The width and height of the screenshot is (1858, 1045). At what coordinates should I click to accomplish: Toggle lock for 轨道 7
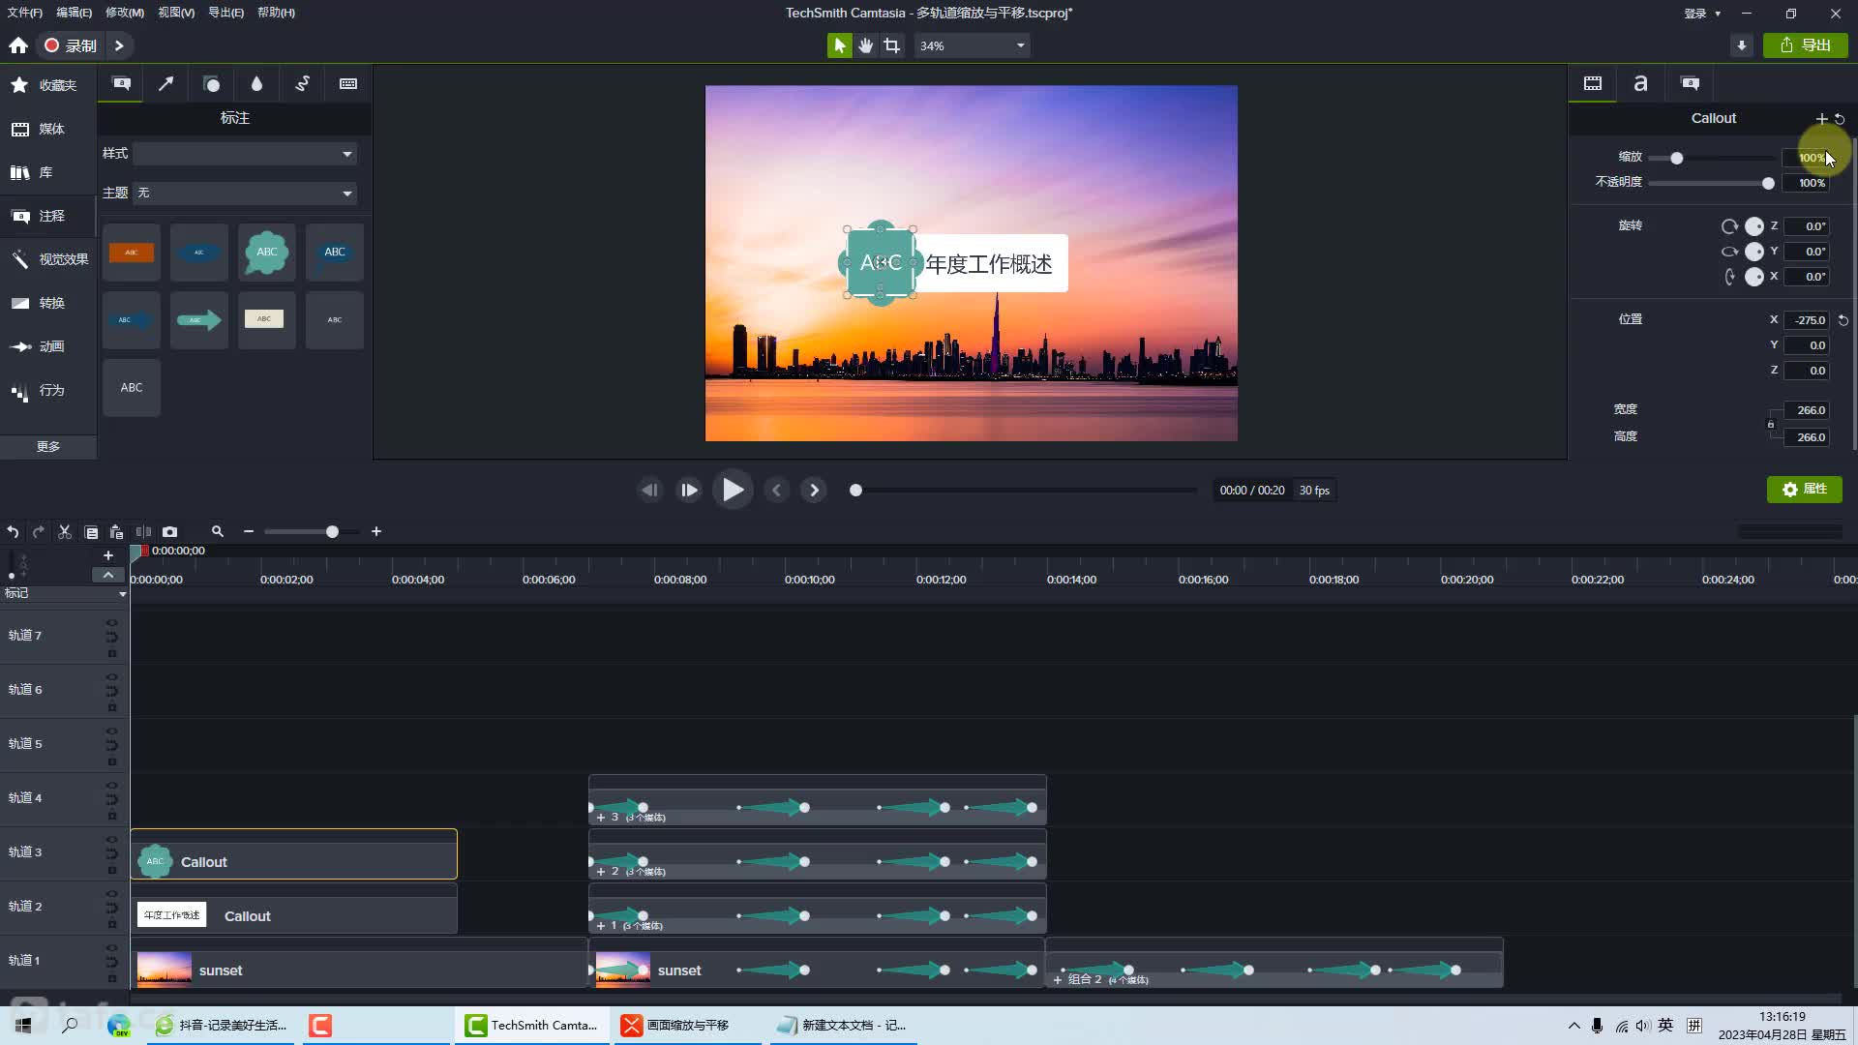click(111, 653)
